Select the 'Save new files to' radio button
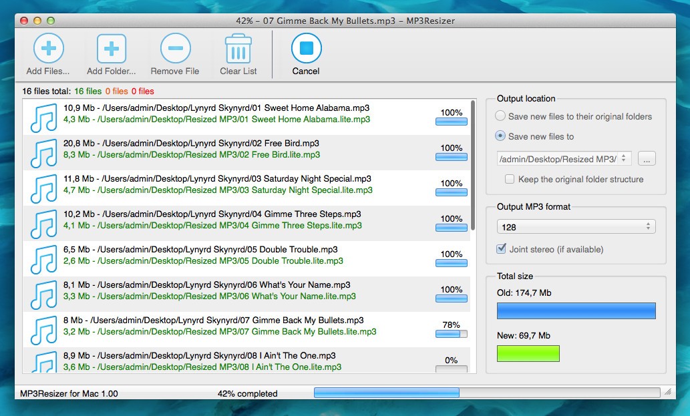Image resolution: width=690 pixels, height=416 pixels. click(x=501, y=136)
